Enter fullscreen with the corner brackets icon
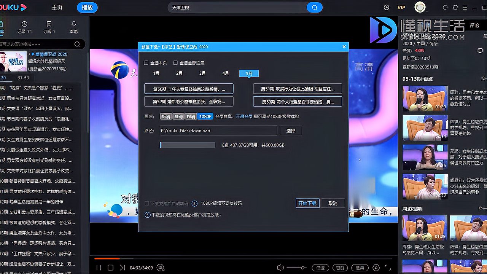Image resolution: width=487 pixels, height=274 pixels. point(388,268)
